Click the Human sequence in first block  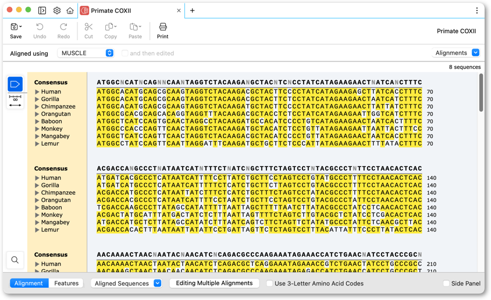(259, 92)
